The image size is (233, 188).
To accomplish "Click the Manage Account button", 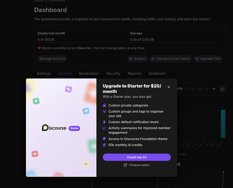I will click(52, 59).
